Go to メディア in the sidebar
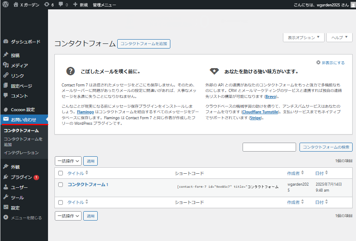The image size is (356, 241). coord(19,65)
